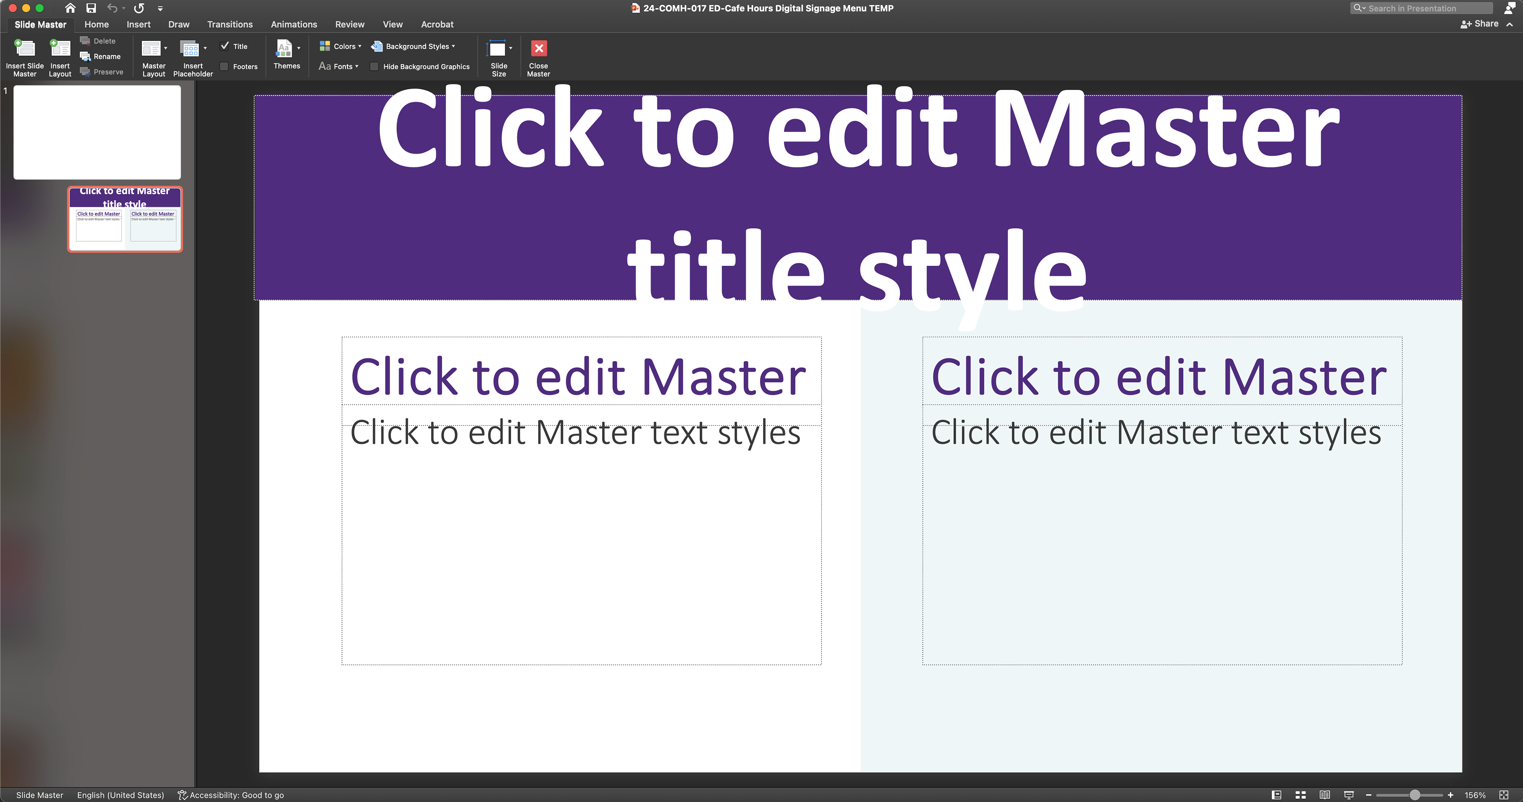Check Hide Background Graphics
Viewport: 1523px width, 802px height.
coord(374,66)
